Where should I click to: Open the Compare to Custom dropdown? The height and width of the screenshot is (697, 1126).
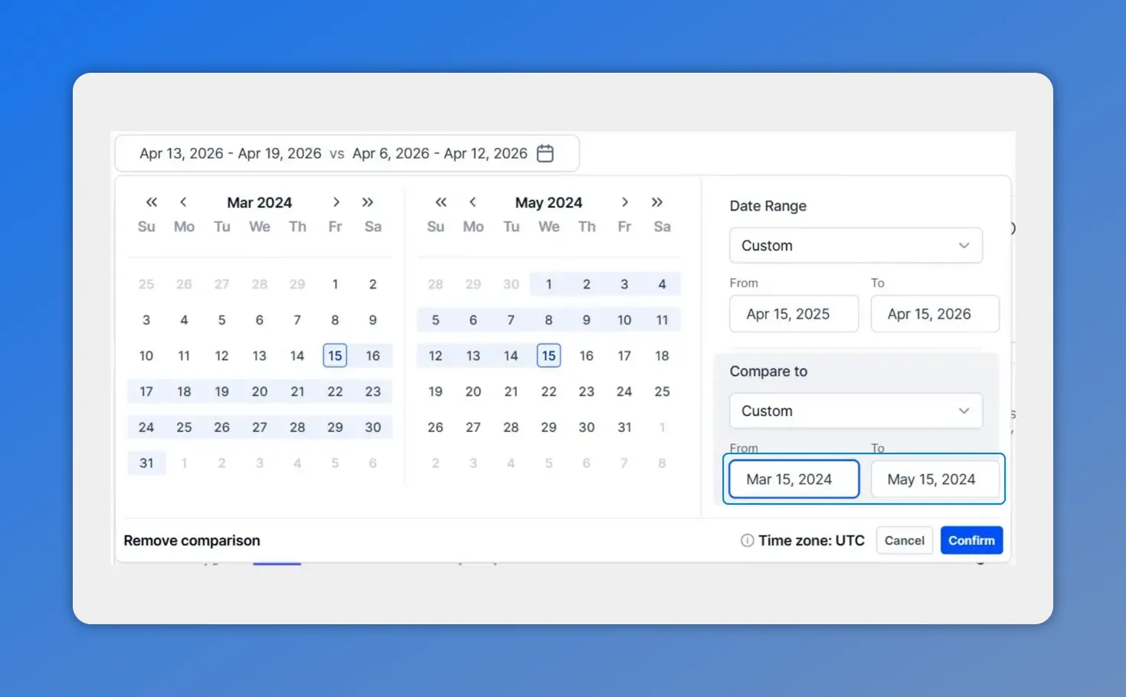point(856,411)
